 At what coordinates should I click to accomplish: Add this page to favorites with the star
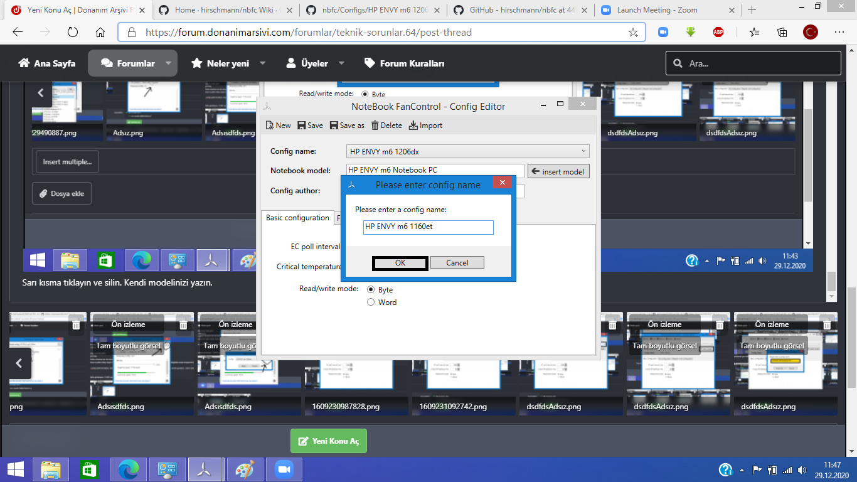(x=633, y=33)
